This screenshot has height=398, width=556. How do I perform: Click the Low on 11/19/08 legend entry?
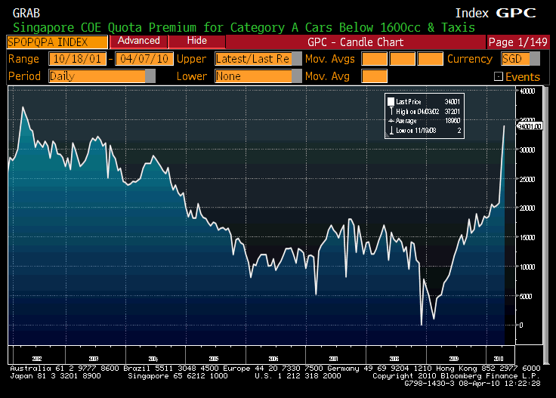[x=424, y=131]
